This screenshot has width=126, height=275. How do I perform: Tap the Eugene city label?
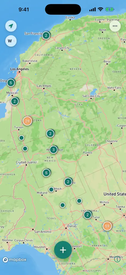click(x=100, y=20)
